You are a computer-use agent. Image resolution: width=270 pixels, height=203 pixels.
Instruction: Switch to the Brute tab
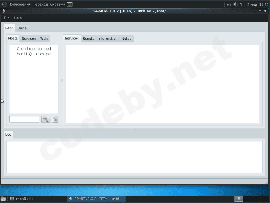(22, 28)
